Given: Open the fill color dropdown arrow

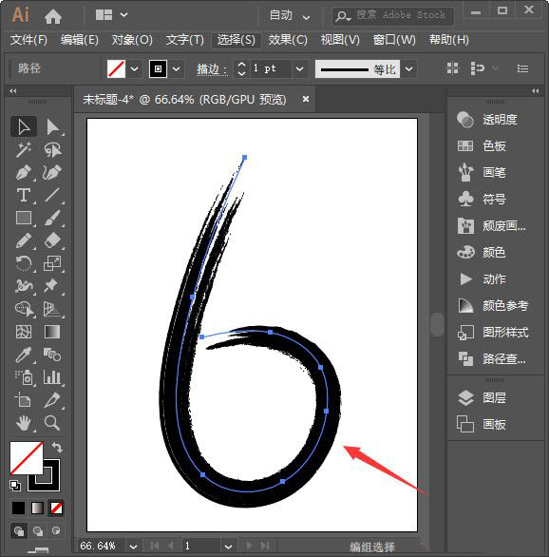Looking at the screenshot, I should [x=134, y=68].
